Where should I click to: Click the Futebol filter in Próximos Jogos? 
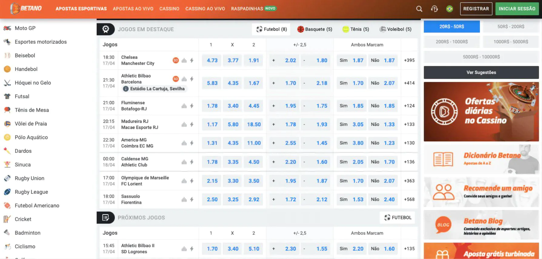pos(397,217)
